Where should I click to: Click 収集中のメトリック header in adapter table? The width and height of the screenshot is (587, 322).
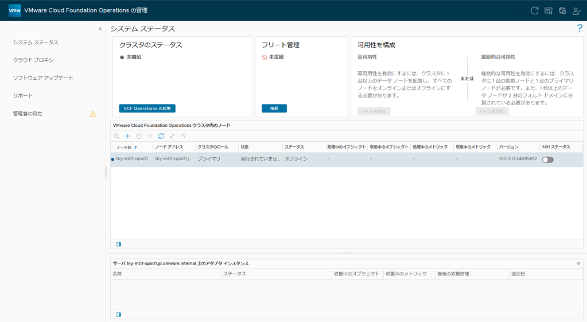[x=406, y=274]
